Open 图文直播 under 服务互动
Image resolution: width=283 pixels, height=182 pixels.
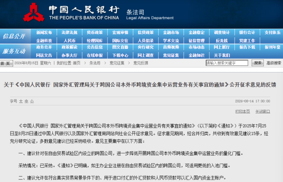120,47
